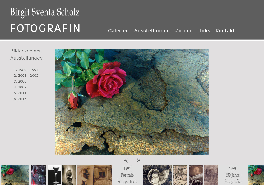The height and width of the screenshot is (185, 264).
Task: Select the black martini glass thumbnail
Action: [x=54, y=175]
